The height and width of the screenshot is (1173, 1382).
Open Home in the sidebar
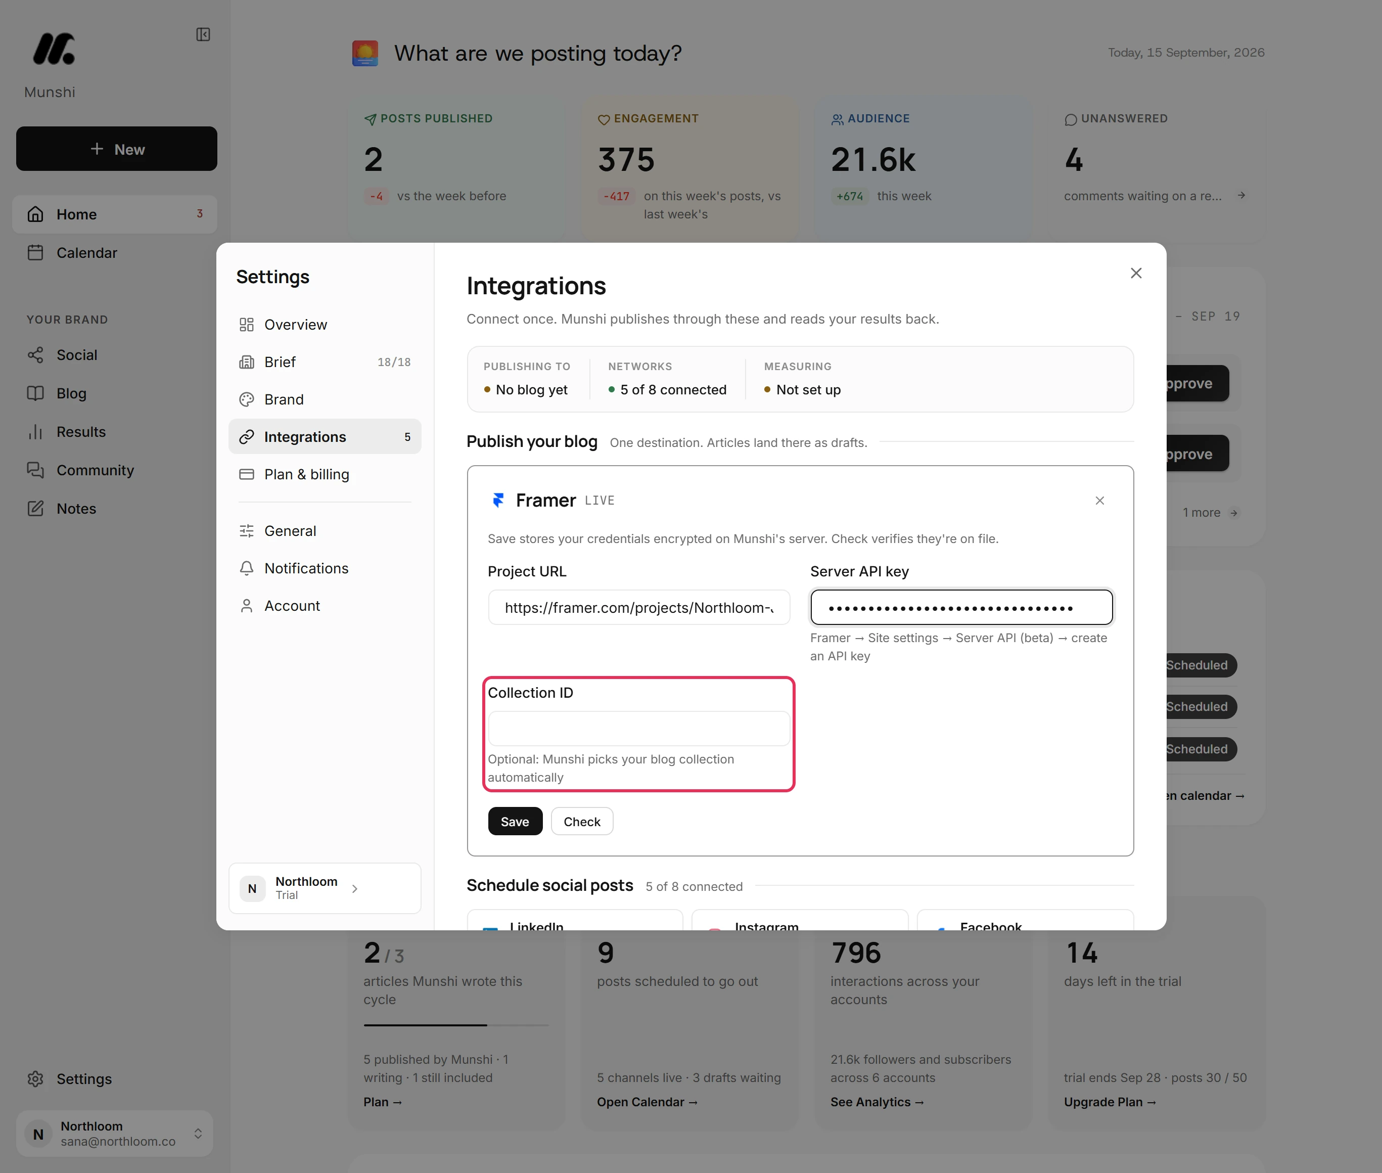tap(114, 214)
